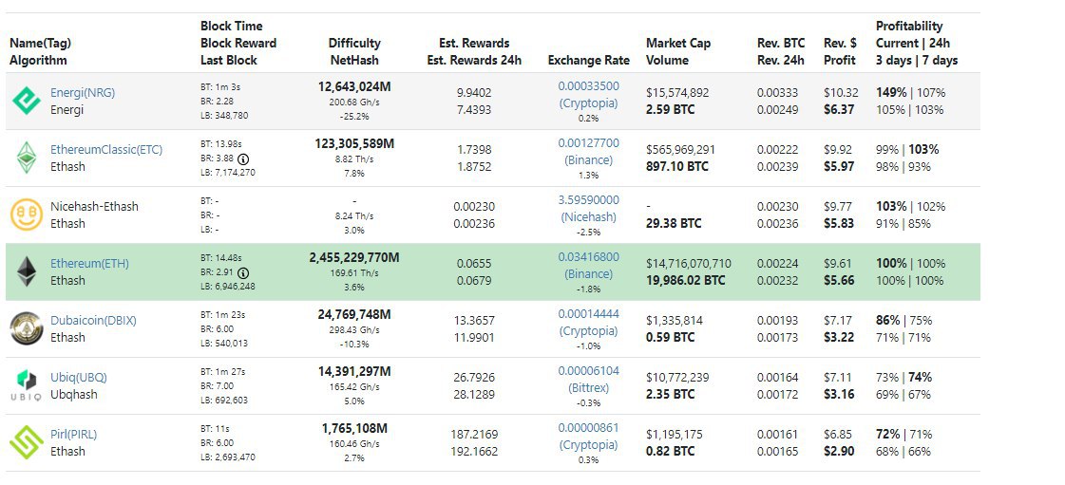1065x485 pixels.
Task: Click profit value $3.16
Action: [x=839, y=394]
